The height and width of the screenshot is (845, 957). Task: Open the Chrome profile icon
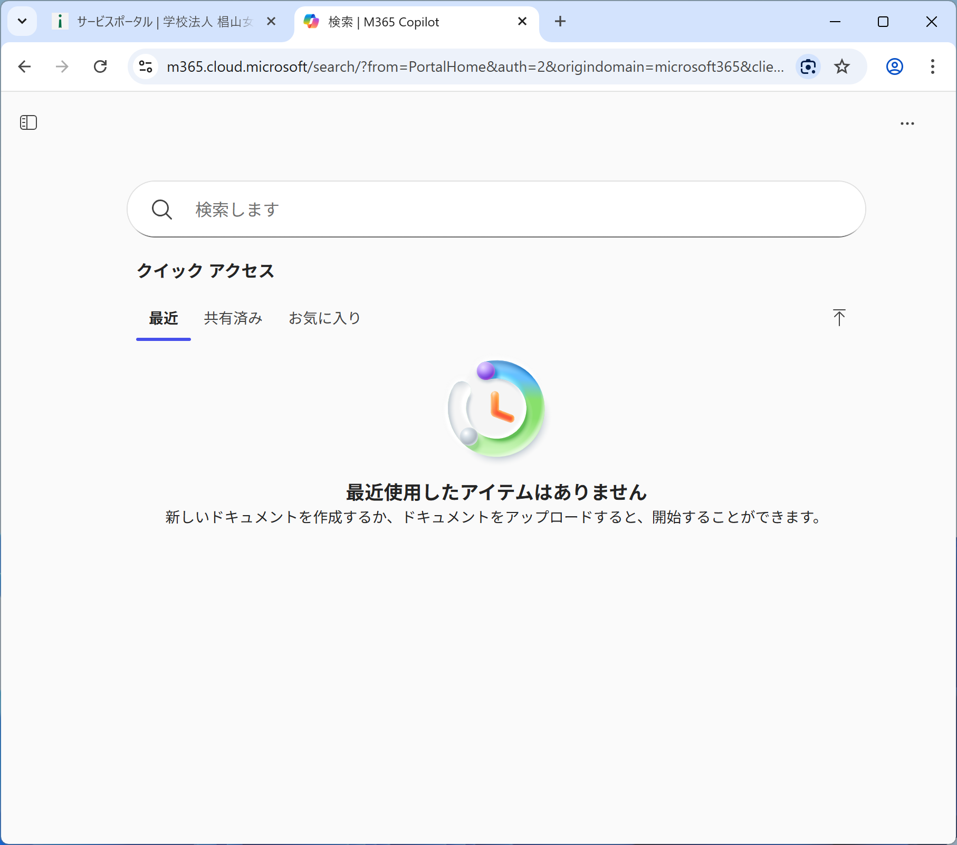pos(894,67)
